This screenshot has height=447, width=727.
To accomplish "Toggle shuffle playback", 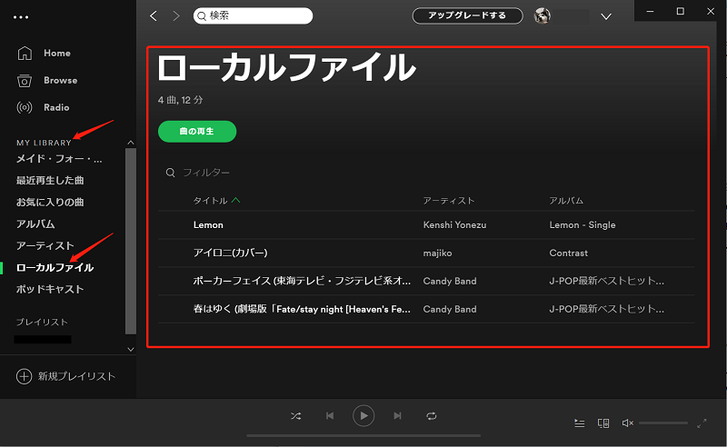I will click(296, 416).
